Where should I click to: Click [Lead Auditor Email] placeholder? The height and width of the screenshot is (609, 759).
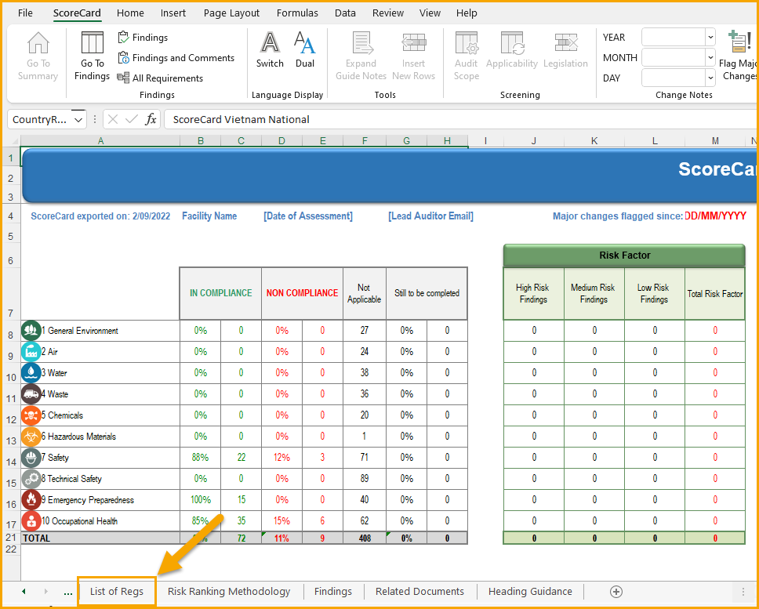[430, 216]
